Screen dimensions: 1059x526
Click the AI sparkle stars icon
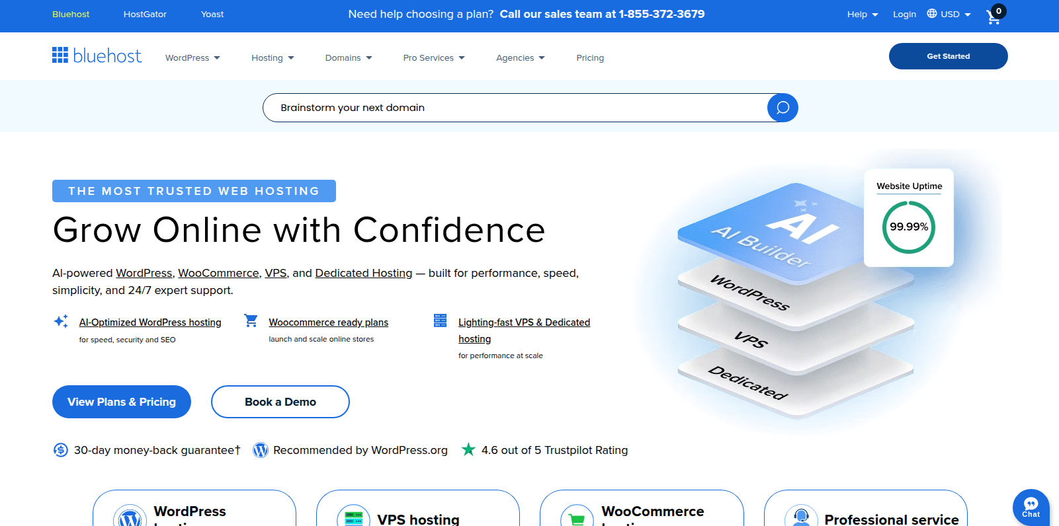pyautogui.click(x=61, y=321)
